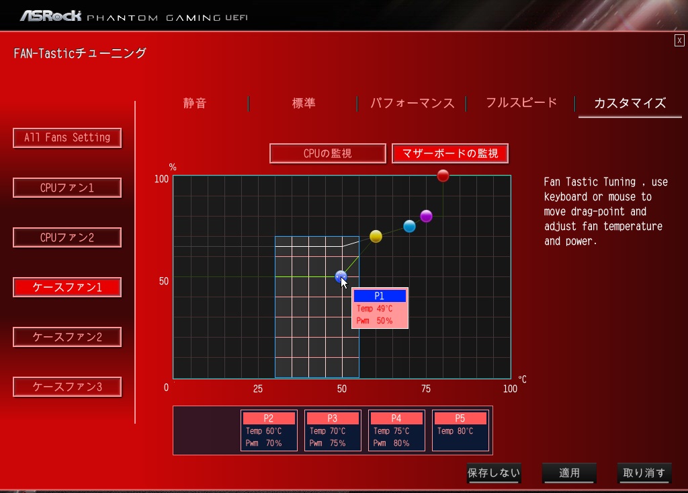Click 保存しない to discard changes
This screenshot has height=493, width=688.
494,473
